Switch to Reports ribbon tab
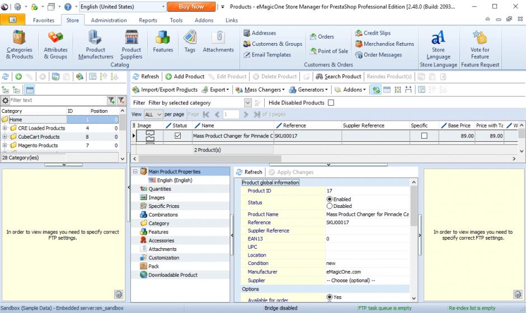 coord(148,20)
